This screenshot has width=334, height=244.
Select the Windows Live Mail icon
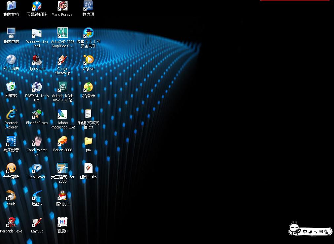(x=37, y=33)
